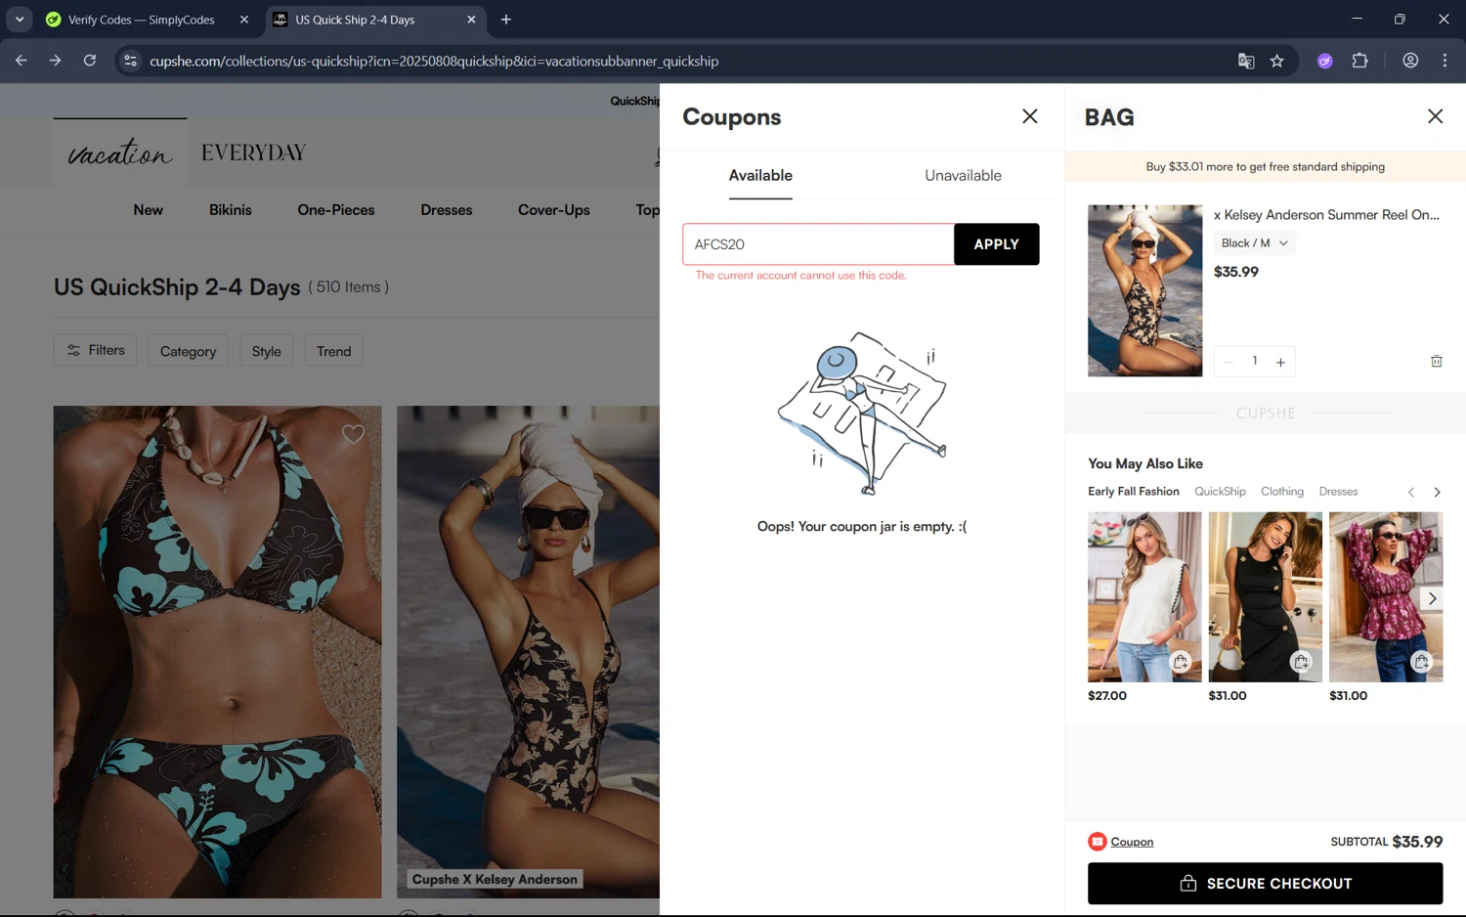Open the Kelsey Anderson swimsuit thumbnail in bag
Viewport: 1466px width, 917px height.
[1144, 290]
